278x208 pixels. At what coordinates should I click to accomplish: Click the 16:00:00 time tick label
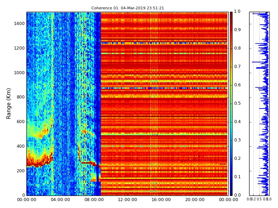point(161,200)
